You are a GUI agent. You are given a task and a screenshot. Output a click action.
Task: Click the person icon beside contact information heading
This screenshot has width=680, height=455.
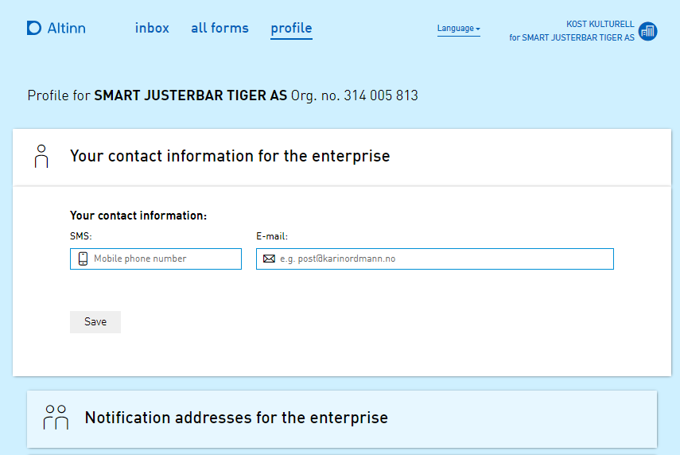(42, 156)
